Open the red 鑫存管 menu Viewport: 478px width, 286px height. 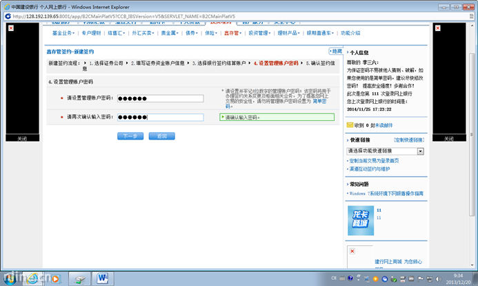[232, 33]
